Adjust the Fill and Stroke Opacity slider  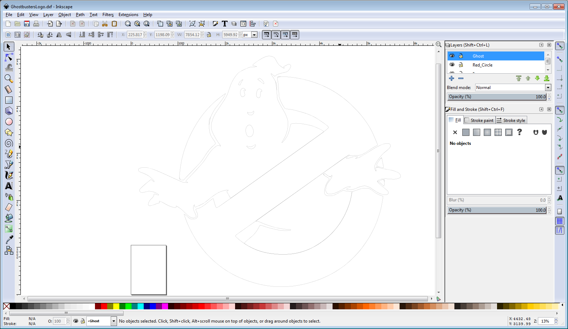497,210
